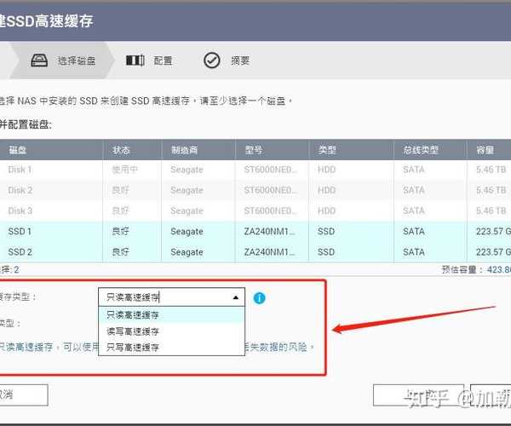Click Seagate manufacturer in Disk 2 row
Image resolution: width=511 pixels, height=426 pixels.
tap(187, 190)
